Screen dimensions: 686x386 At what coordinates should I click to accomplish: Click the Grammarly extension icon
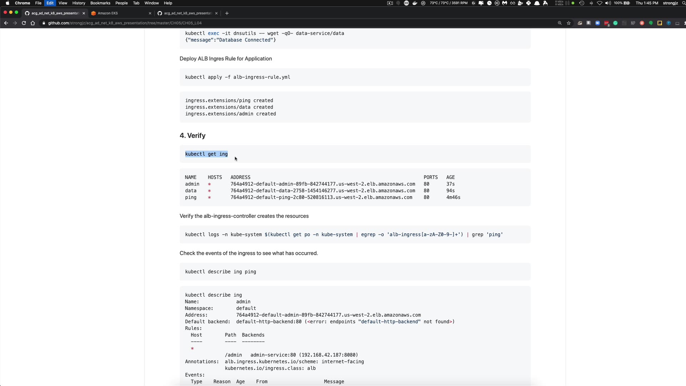[x=615, y=23]
